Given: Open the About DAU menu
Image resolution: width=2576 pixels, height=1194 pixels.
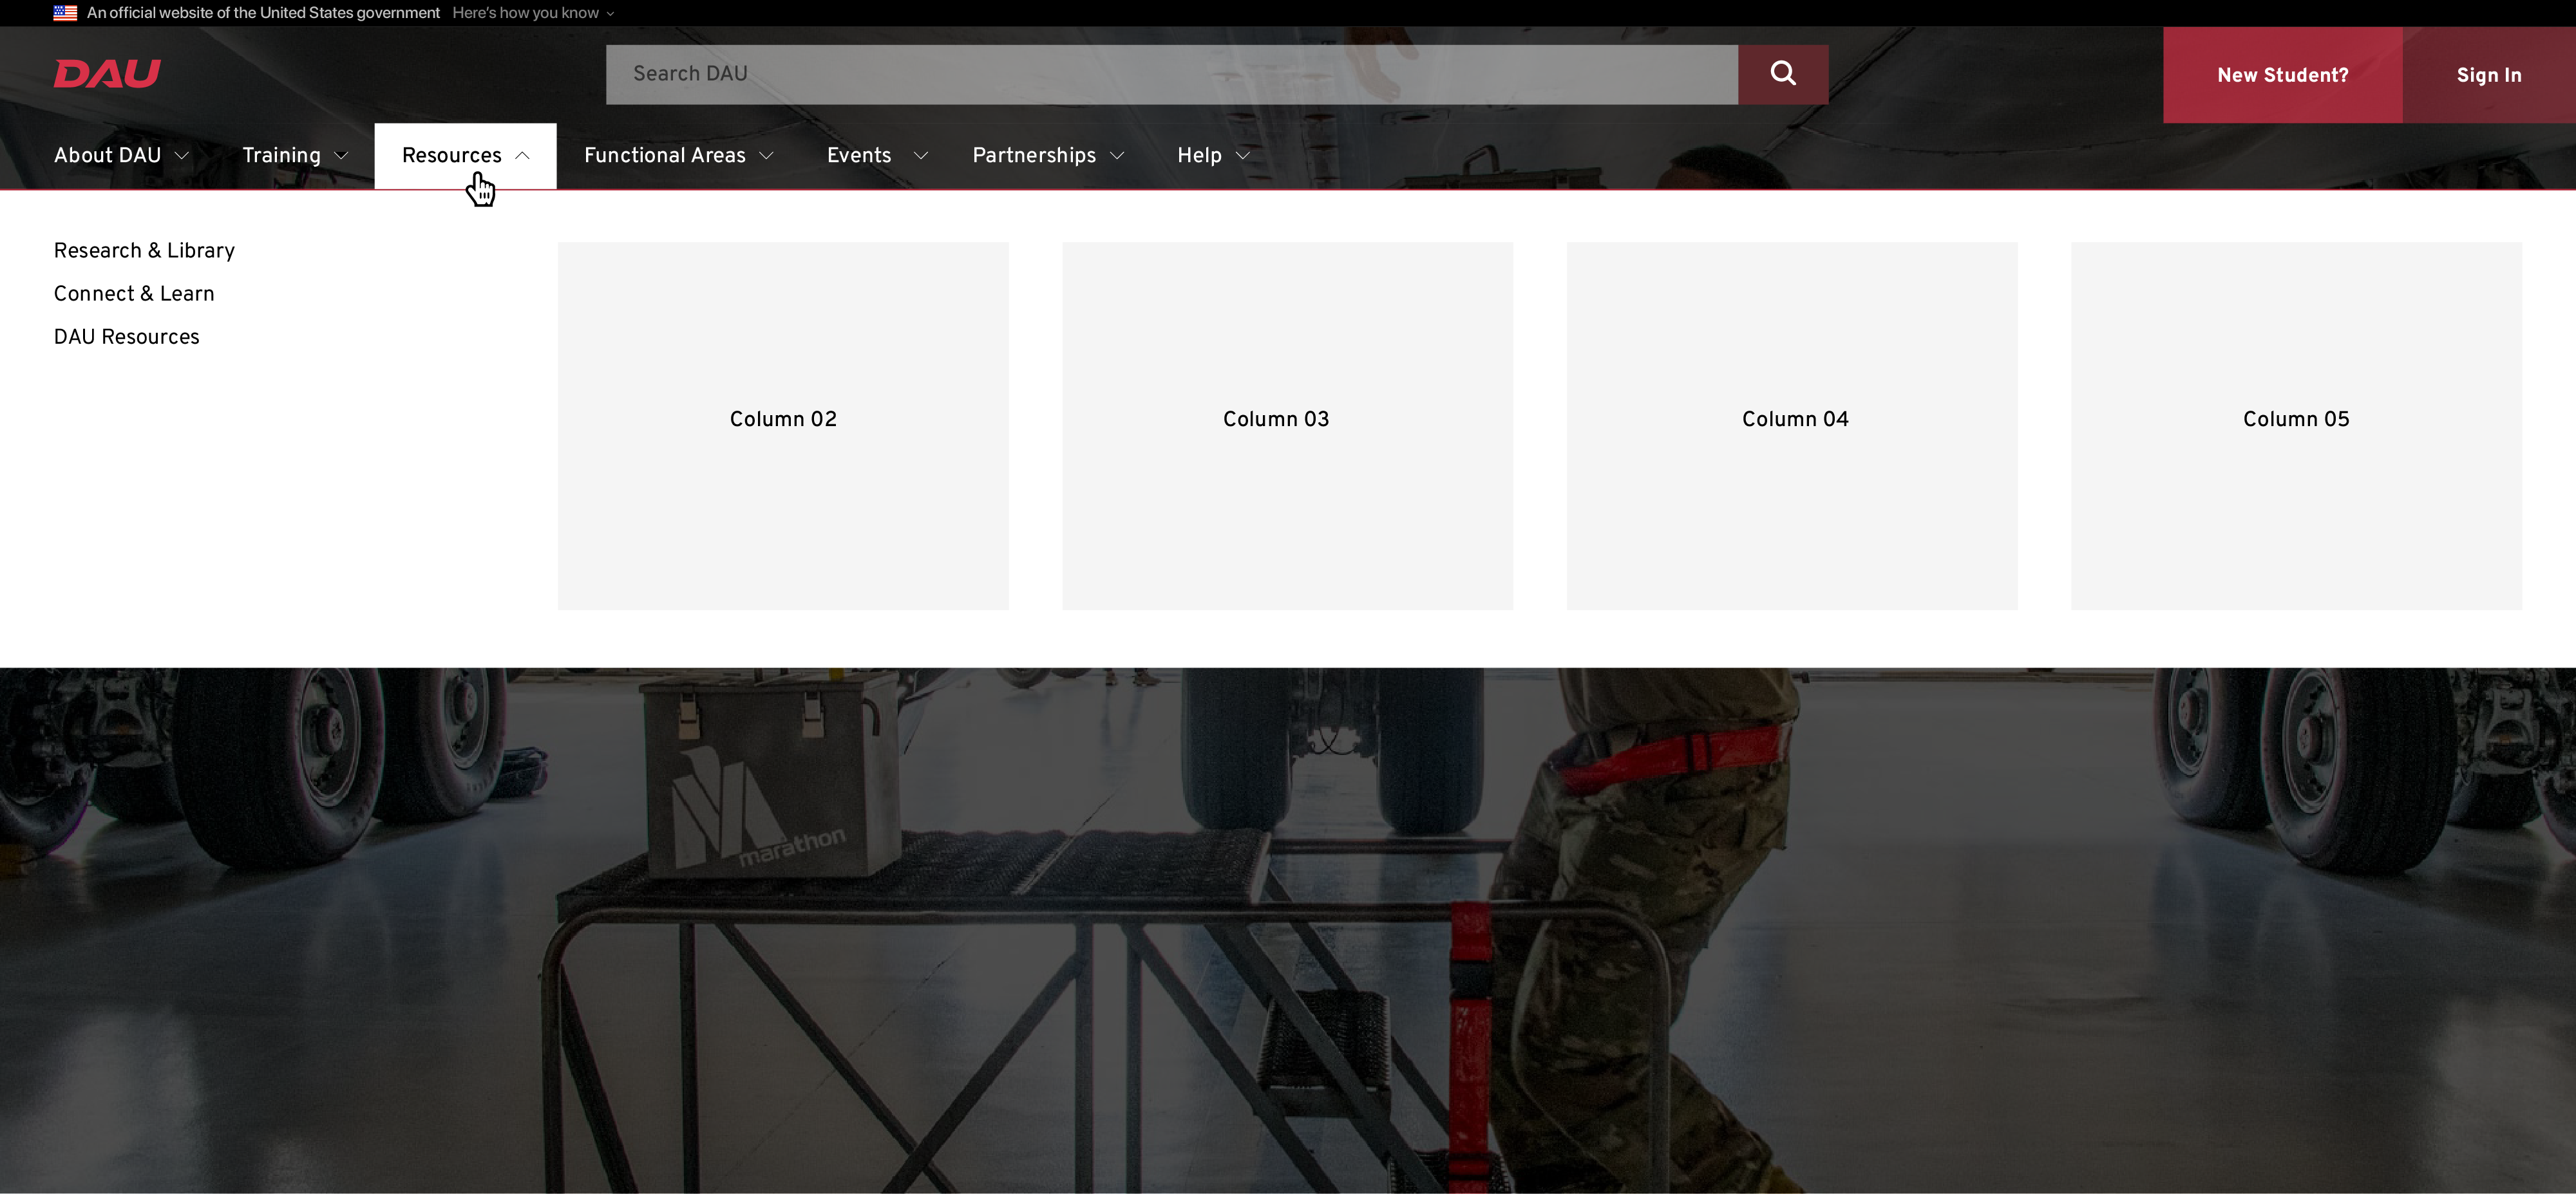Looking at the screenshot, I should click(107, 155).
